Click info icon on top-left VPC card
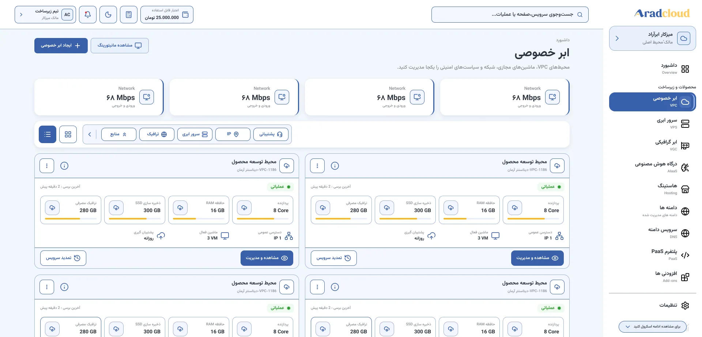The width and height of the screenshot is (702, 337). (64, 166)
